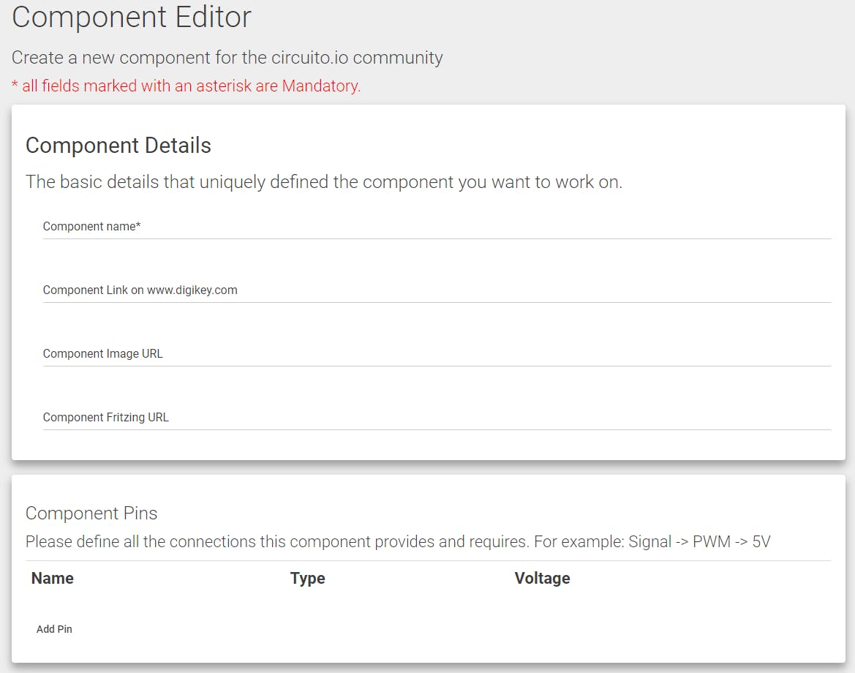Click the word 'Mandatory' in the red notice

tap(320, 86)
